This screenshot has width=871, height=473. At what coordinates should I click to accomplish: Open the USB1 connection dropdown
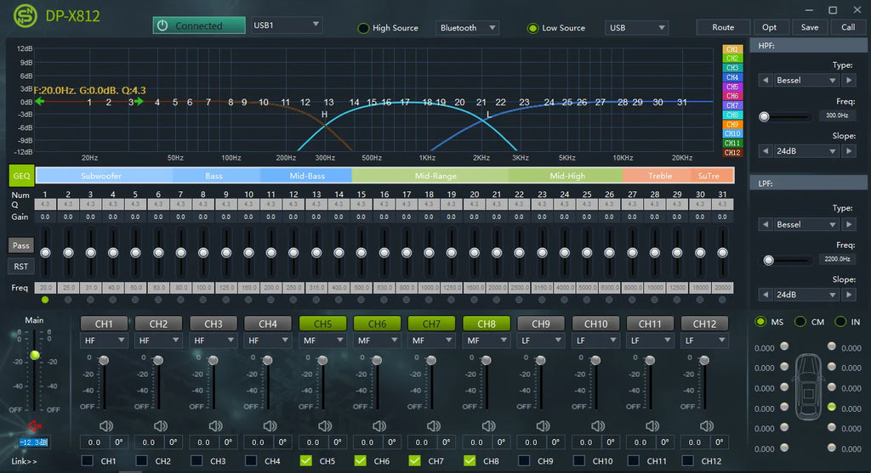286,25
